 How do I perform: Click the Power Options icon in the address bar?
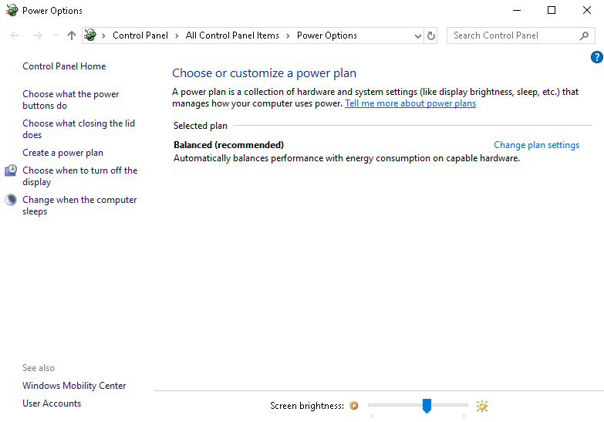pyautogui.click(x=90, y=35)
